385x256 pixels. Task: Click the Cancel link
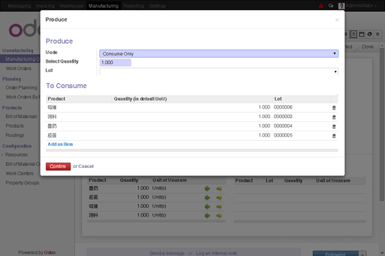86,167
